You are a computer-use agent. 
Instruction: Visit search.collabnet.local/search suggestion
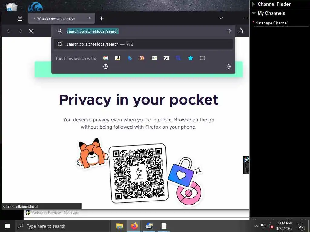click(143, 44)
